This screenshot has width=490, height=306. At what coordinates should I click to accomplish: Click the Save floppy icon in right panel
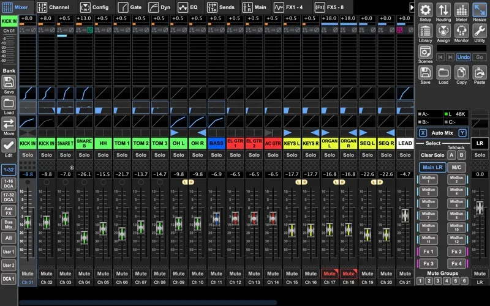click(425, 73)
